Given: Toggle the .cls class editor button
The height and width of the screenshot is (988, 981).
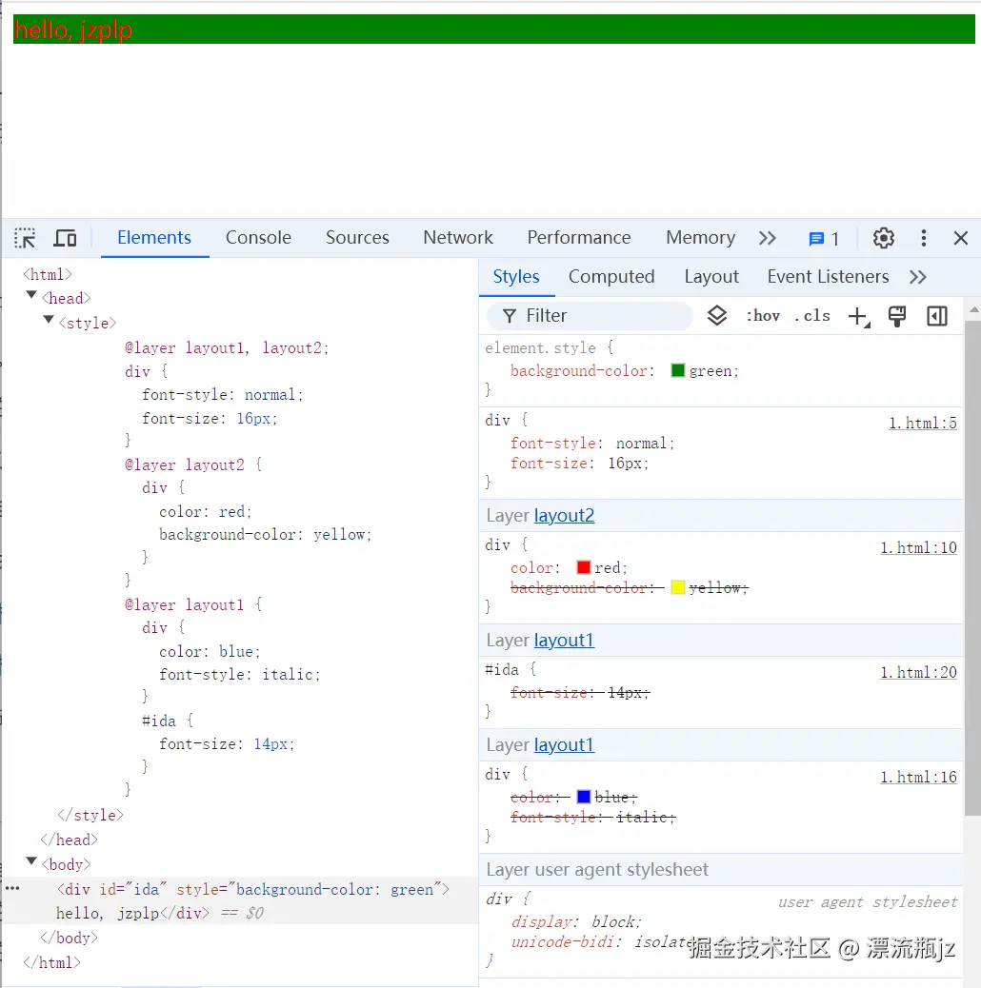Looking at the screenshot, I should tap(812, 316).
